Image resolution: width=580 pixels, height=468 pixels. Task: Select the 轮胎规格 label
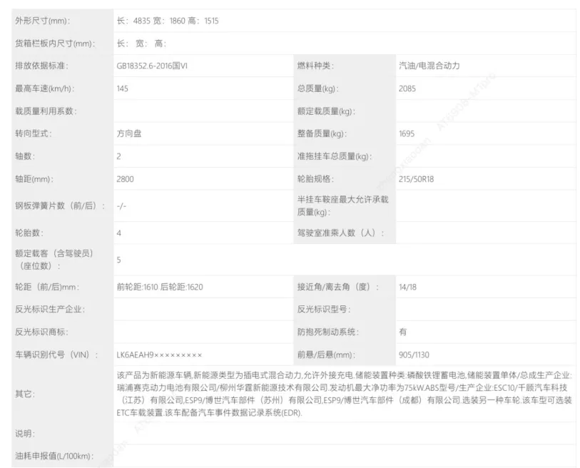pyautogui.click(x=315, y=179)
